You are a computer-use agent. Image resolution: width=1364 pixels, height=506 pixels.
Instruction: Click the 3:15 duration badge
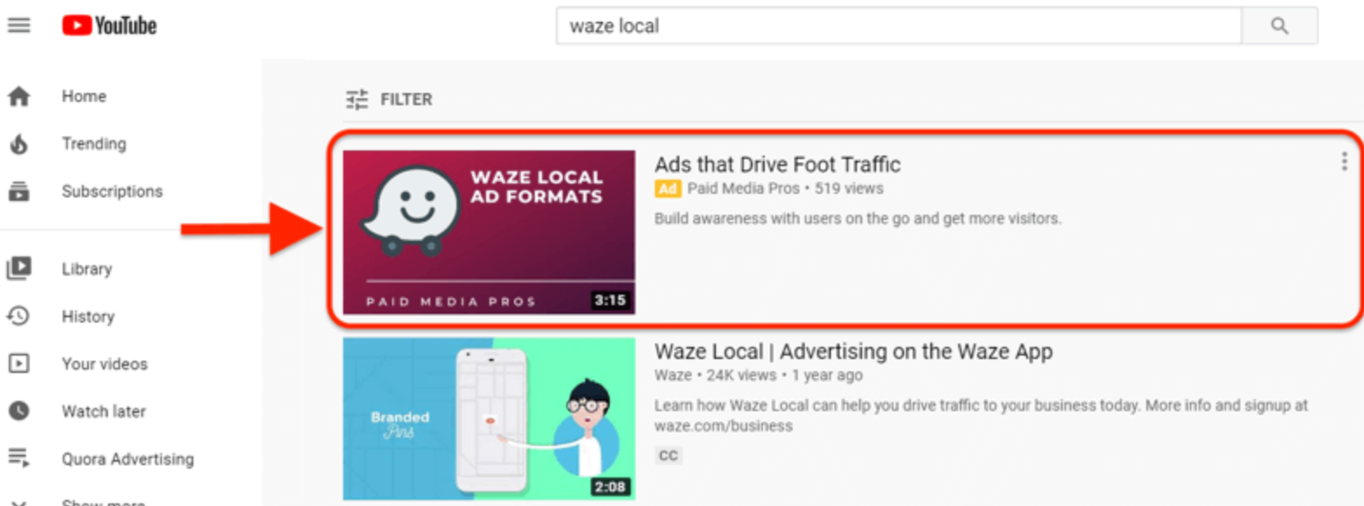pyautogui.click(x=610, y=301)
